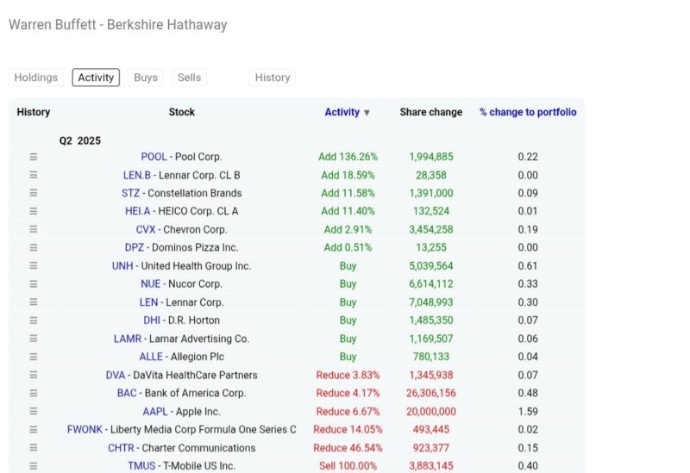Open DVA DaVita ticker link
The height and width of the screenshot is (473, 690).
tap(116, 375)
